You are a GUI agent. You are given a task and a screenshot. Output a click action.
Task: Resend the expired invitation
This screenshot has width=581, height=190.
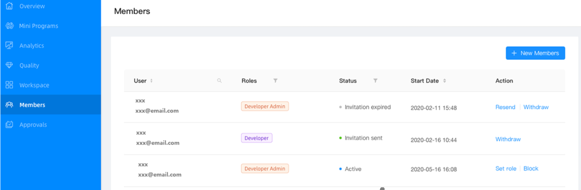(x=505, y=107)
